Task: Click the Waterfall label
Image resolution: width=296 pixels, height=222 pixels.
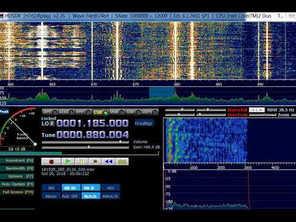Action: pyautogui.click(x=237, y=110)
